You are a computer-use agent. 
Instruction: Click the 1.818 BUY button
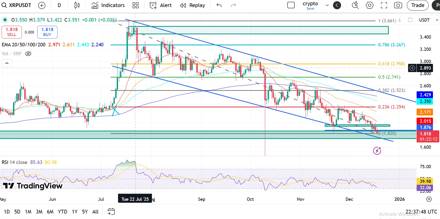pyautogui.click(x=47, y=32)
